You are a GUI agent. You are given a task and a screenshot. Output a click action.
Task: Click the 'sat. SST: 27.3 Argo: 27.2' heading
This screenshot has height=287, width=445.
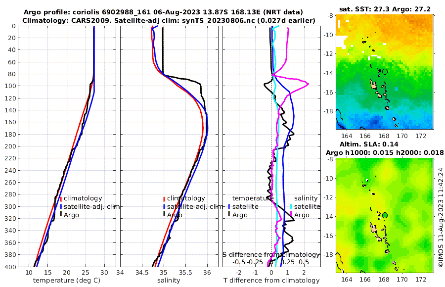(x=385, y=9)
